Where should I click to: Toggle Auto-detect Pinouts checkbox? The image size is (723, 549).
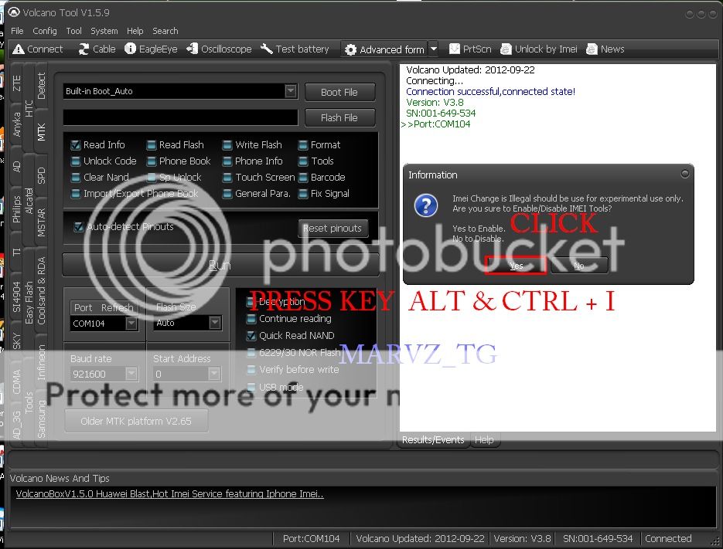click(79, 226)
